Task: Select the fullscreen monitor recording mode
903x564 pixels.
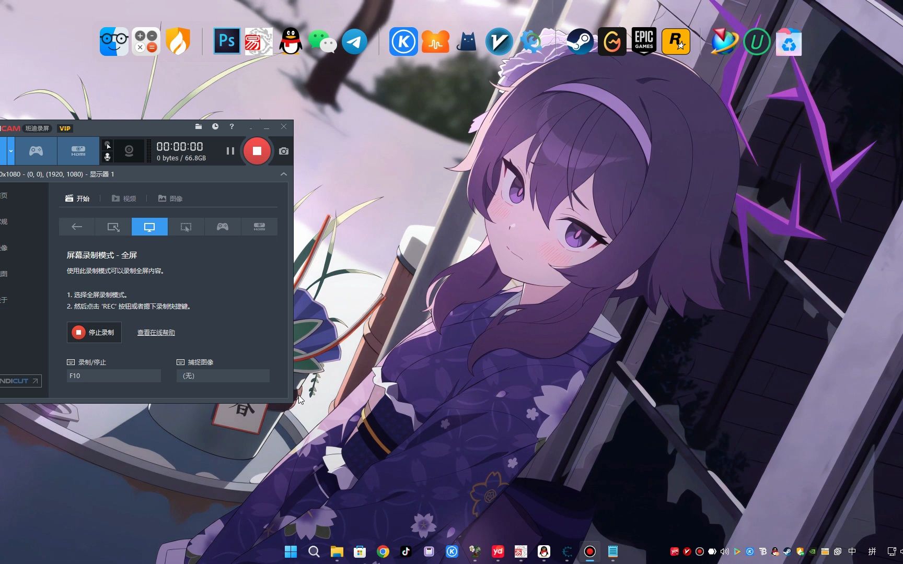Action: pyautogui.click(x=149, y=227)
